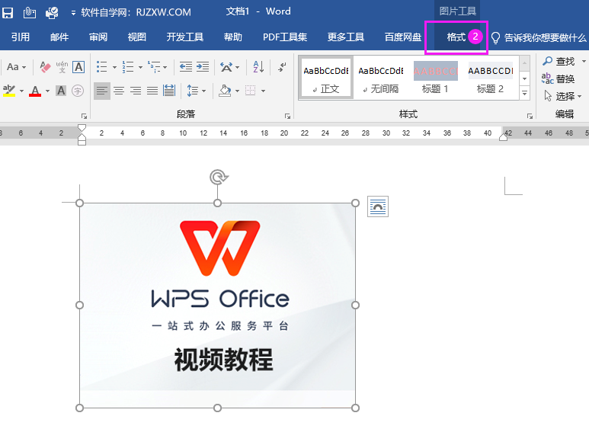Click the 查找 button
589x432 pixels.
tap(559, 61)
